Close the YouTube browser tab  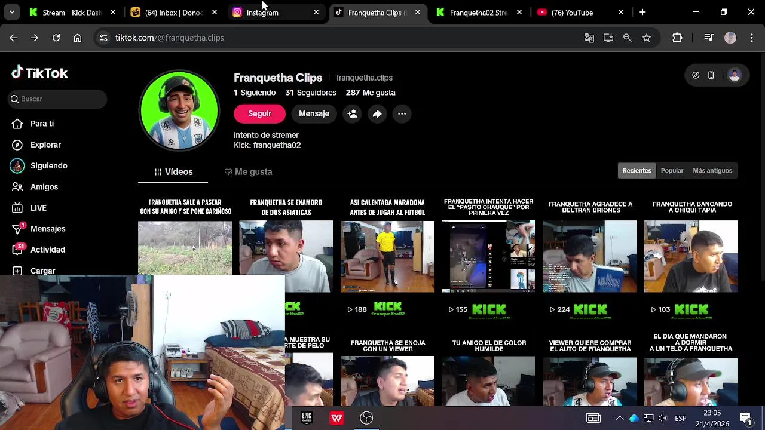(621, 12)
